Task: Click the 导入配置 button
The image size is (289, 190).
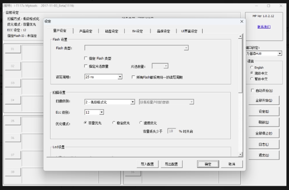Action: click(147, 164)
